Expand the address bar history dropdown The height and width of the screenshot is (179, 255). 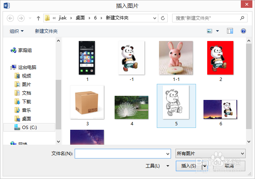click(x=155, y=18)
